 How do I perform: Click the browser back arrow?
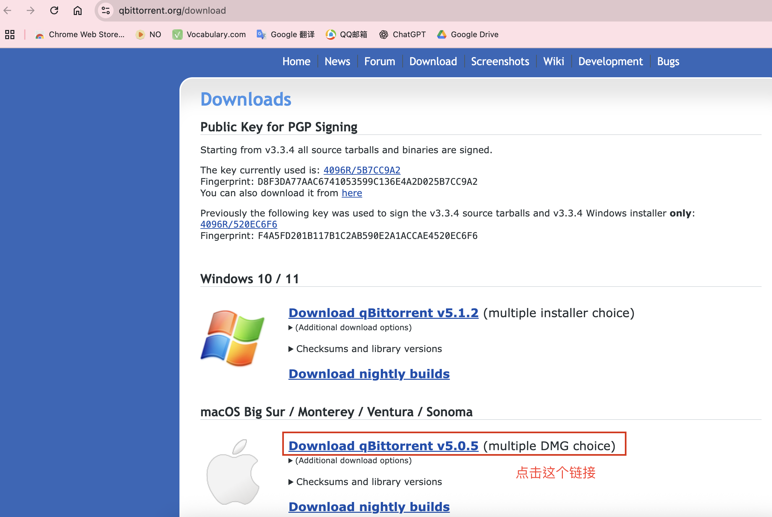[x=7, y=10]
